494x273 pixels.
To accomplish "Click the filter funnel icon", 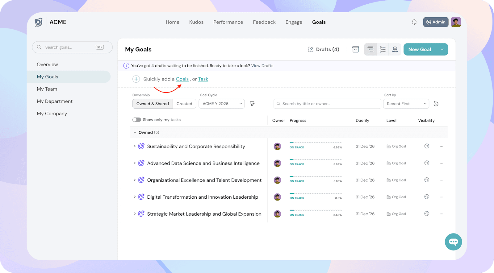I will [252, 104].
